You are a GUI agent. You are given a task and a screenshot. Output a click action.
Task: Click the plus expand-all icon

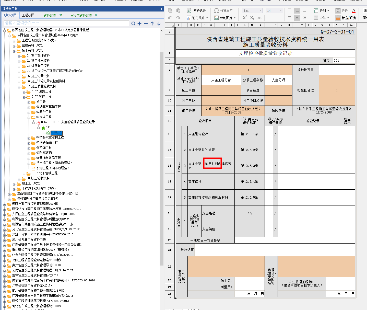coord(139,24)
